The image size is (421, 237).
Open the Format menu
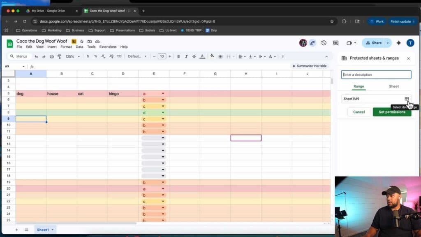tap(66, 47)
